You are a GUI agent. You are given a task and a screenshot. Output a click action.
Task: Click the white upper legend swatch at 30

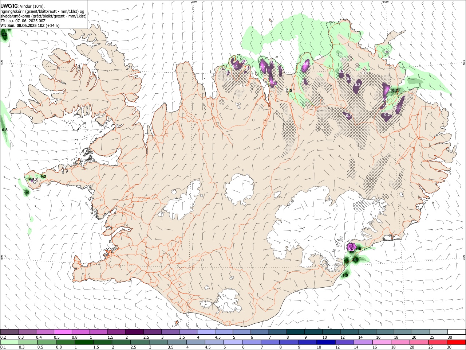(x=456, y=332)
